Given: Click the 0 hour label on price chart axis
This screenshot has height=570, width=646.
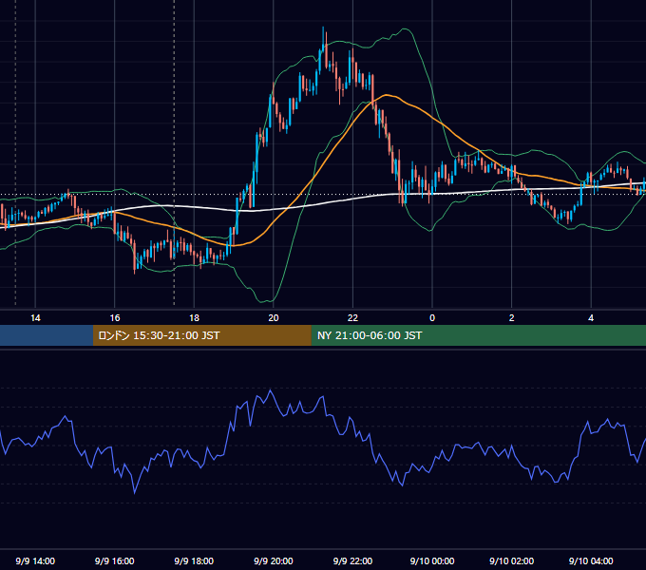Looking at the screenshot, I should click(432, 318).
